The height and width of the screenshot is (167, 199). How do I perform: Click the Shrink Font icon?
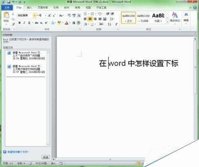click(54, 16)
